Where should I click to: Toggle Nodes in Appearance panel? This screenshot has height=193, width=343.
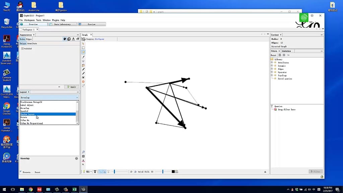click(x=22, y=39)
